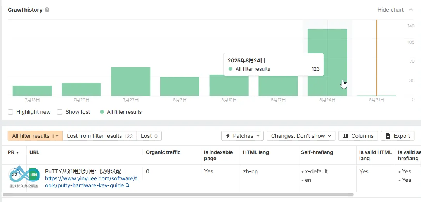
Task: Click the 8月24日 chart bar
Action: click(327, 62)
